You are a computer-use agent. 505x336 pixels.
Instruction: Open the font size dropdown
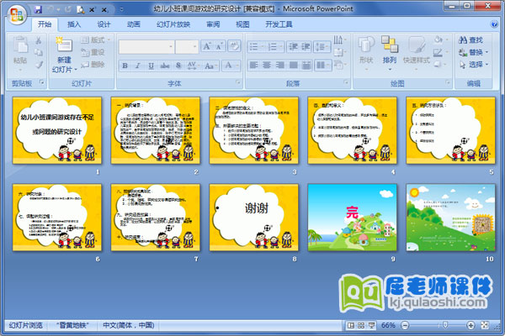pos(193,46)
